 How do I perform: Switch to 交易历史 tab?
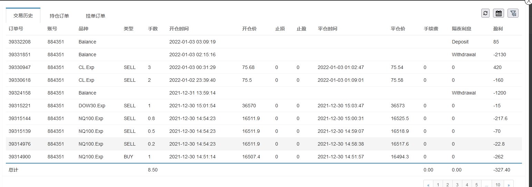[23, 16]
